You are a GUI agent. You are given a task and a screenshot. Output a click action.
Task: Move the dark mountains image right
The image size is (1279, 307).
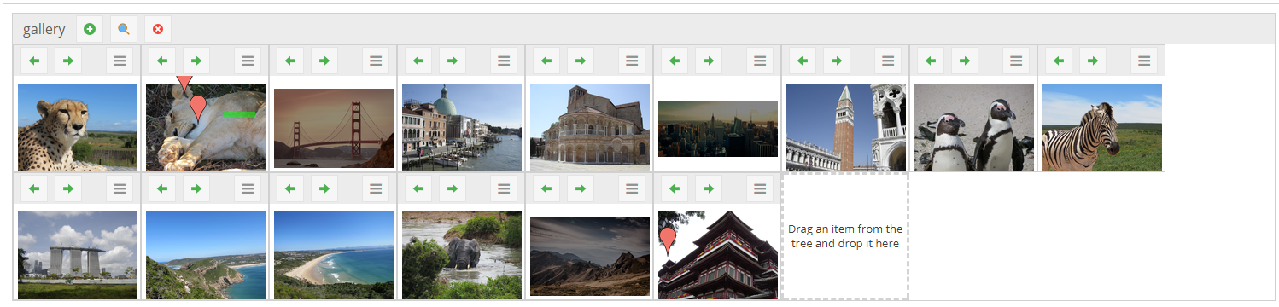581,188
